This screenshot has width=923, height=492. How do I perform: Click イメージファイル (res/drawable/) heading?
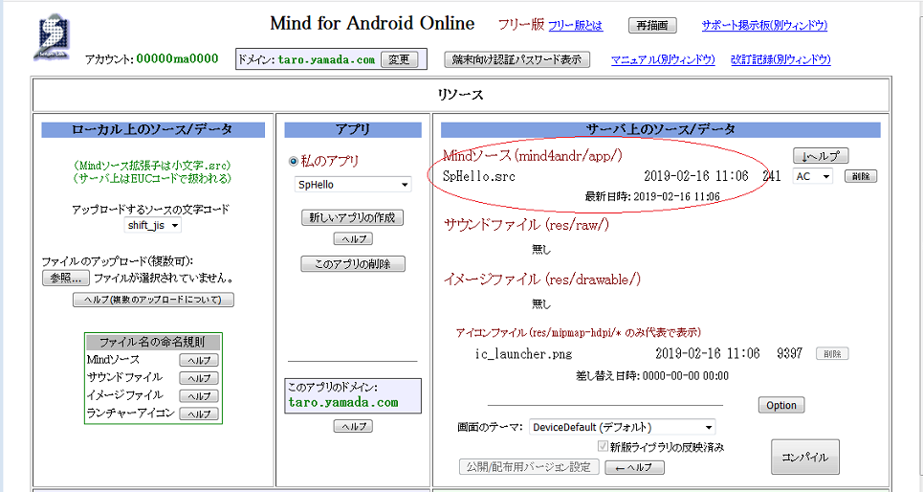click(x=542, y=280)
